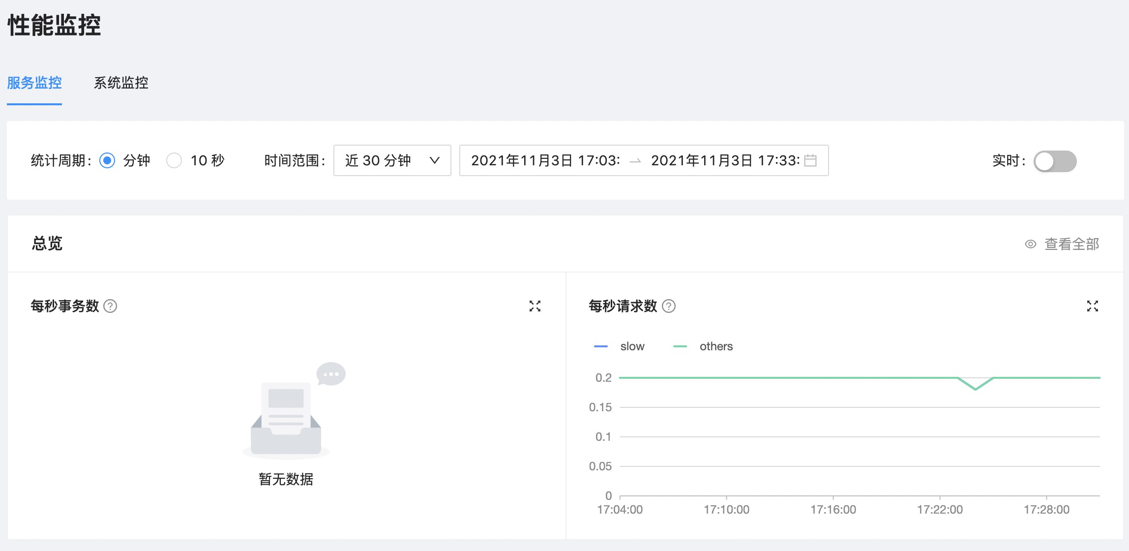Select the 10 秒 statistics period radio
Viewport: 1129px width, 551px height.
click(x=174, y=160)
